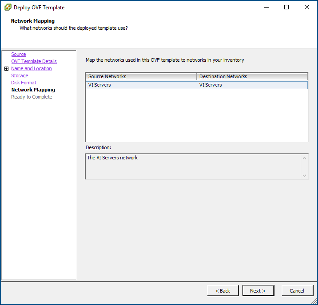Screen dimensions: 318x305
Task: Cancel the OVF deployment wizard
Action: (297, 291)
